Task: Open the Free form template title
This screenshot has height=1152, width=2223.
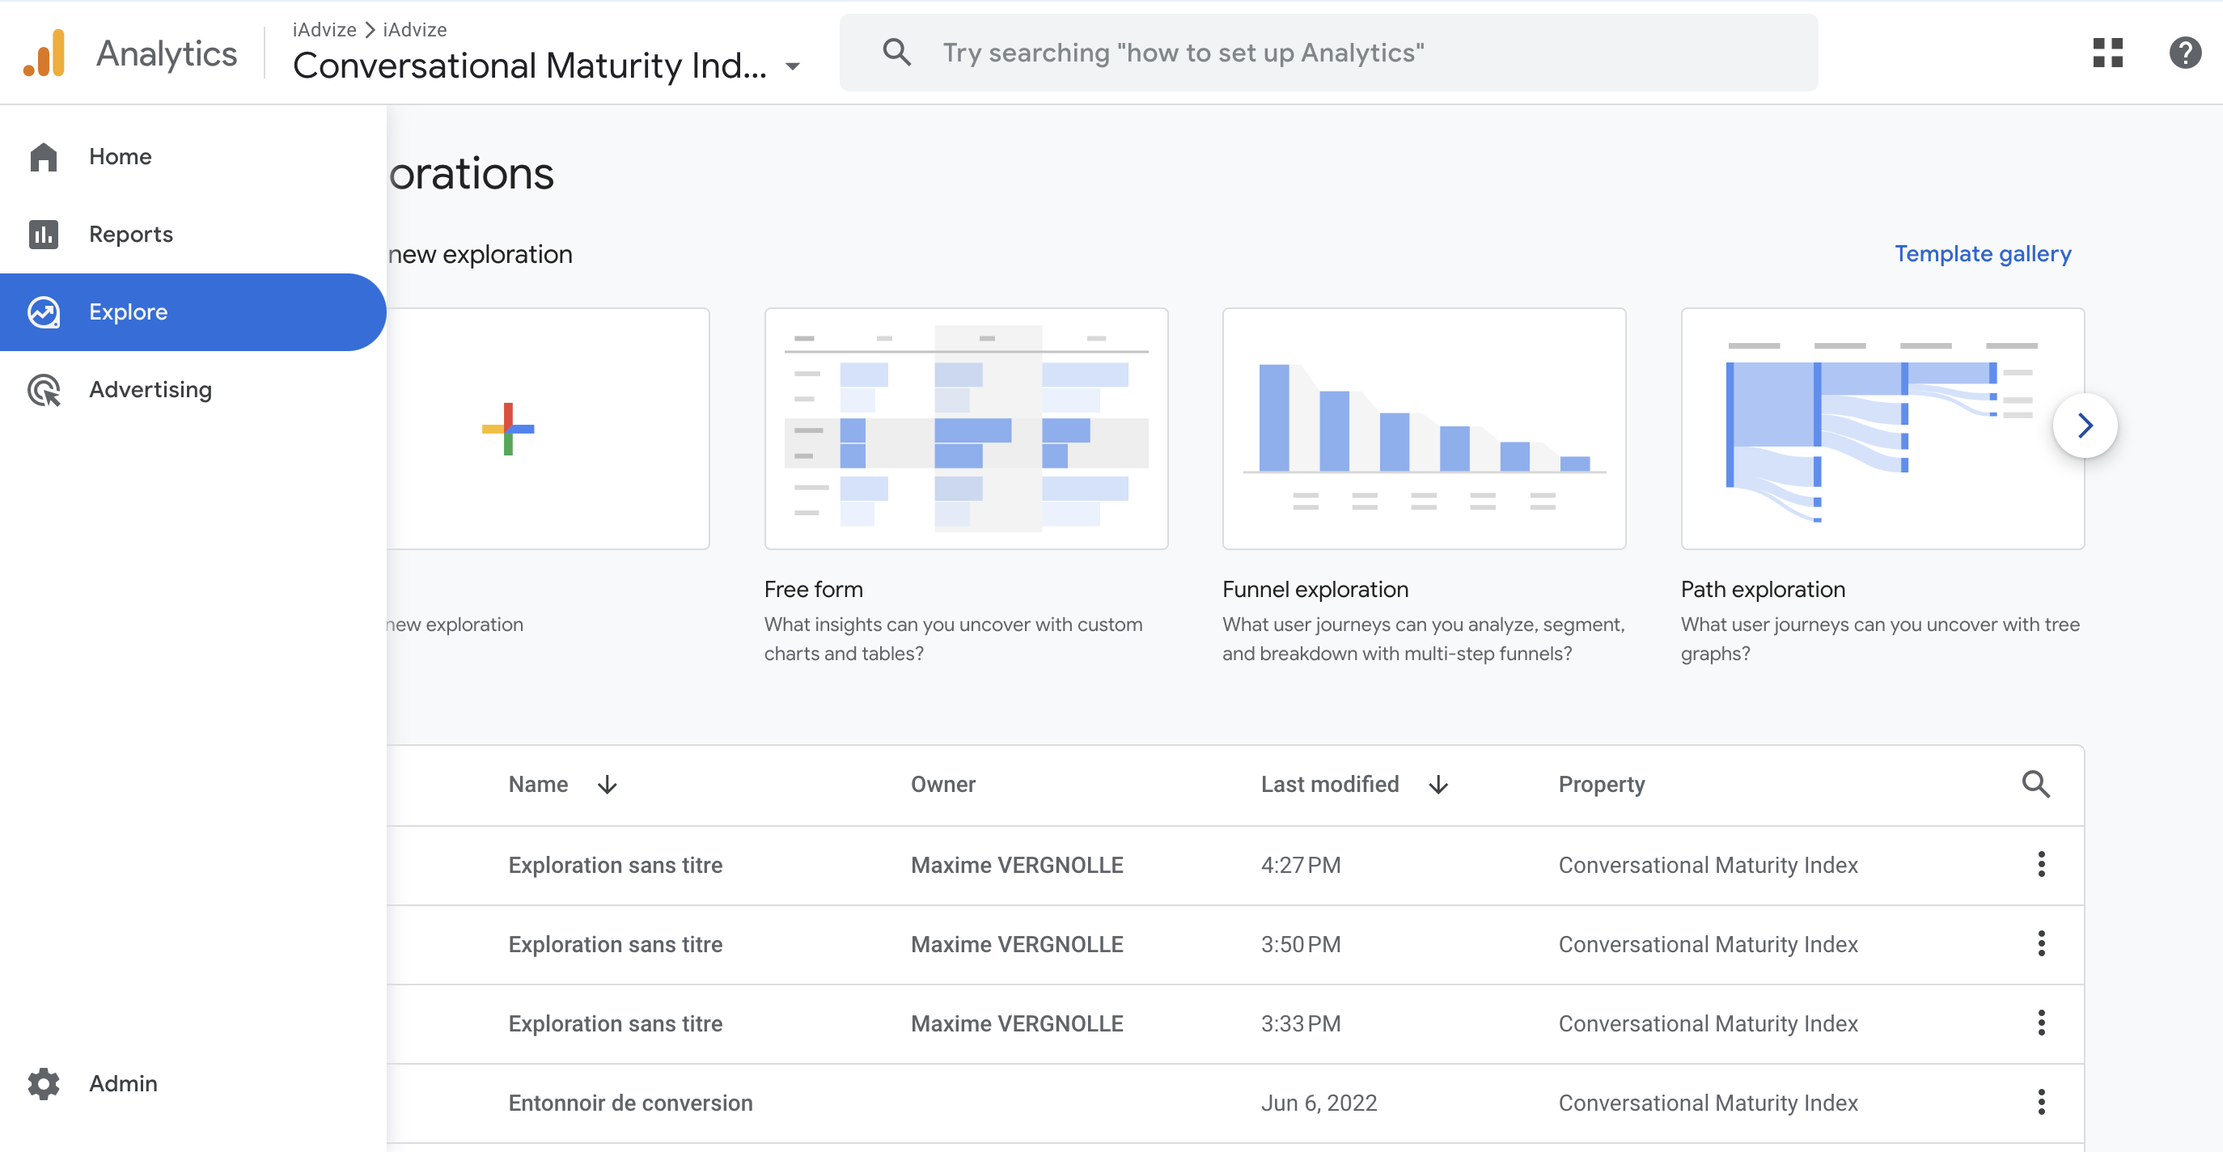Action: click(x=813, y=590)
